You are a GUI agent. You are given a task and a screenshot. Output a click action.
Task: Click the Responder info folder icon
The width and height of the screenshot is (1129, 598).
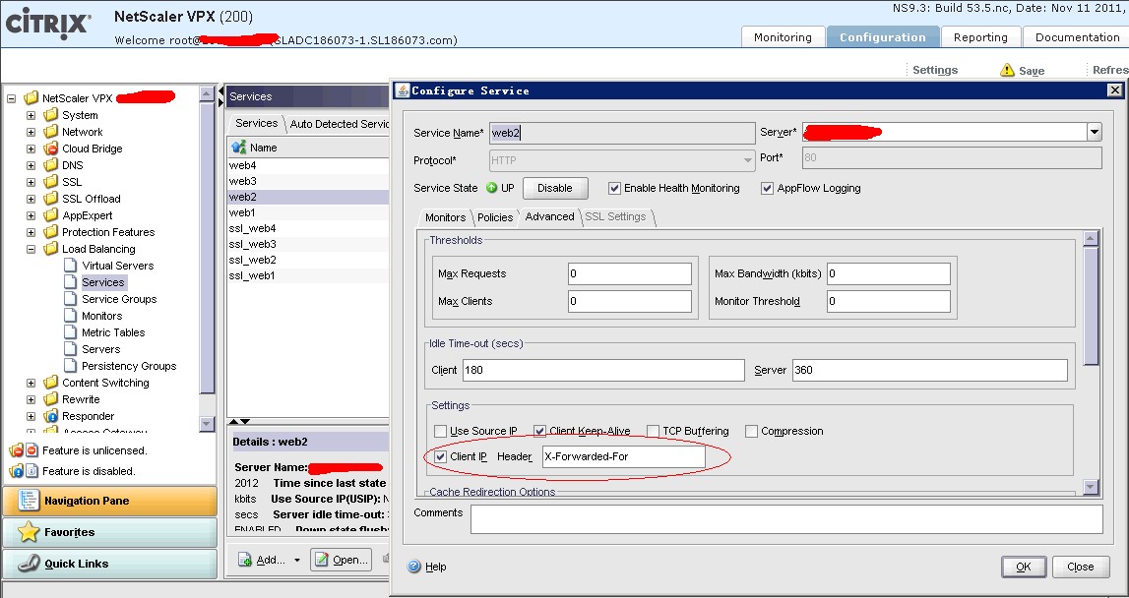point(50,416)
